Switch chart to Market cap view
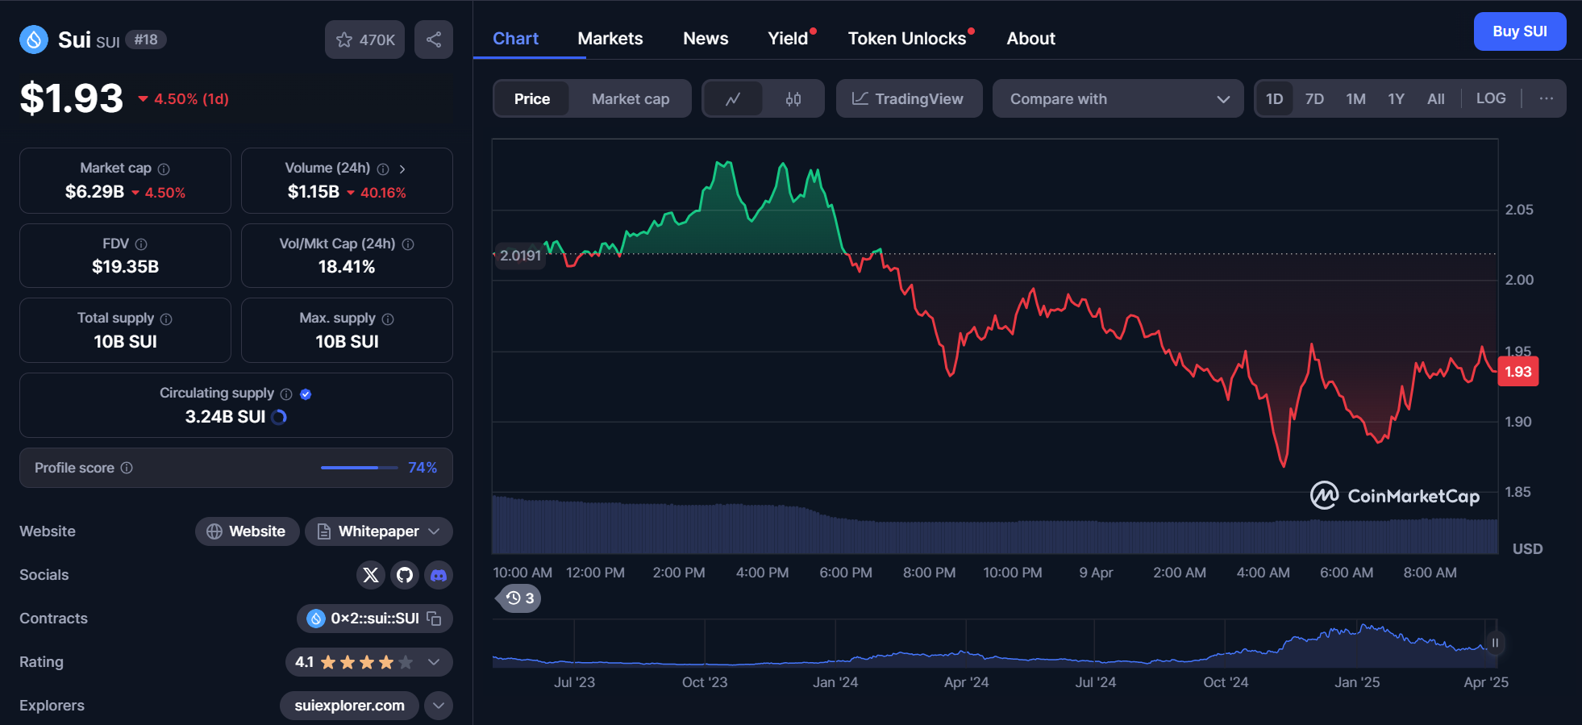 click(630, 99)
